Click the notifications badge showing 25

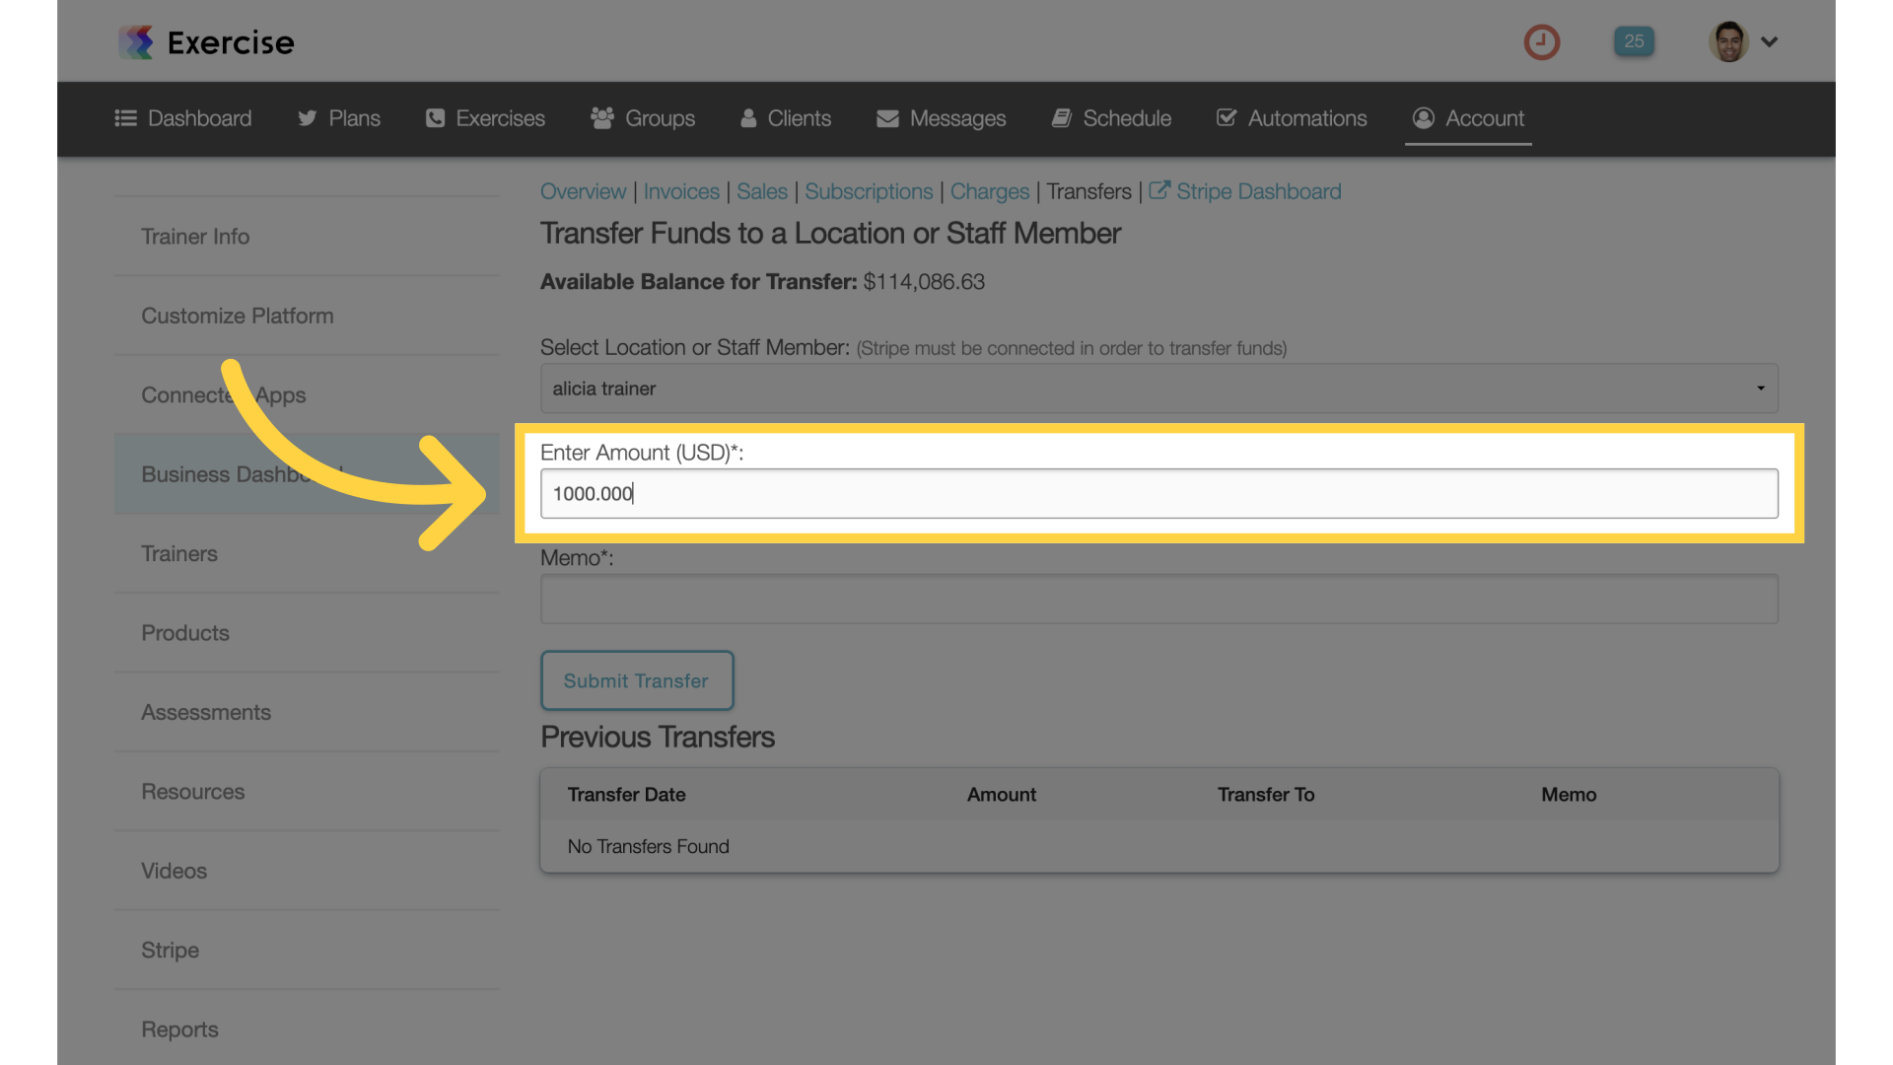[x=1635, y=40]
